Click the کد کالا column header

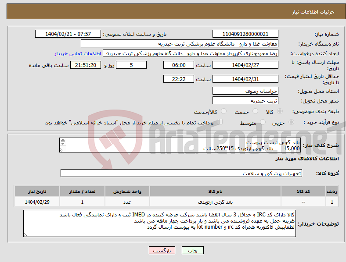[x=303, y=191]
